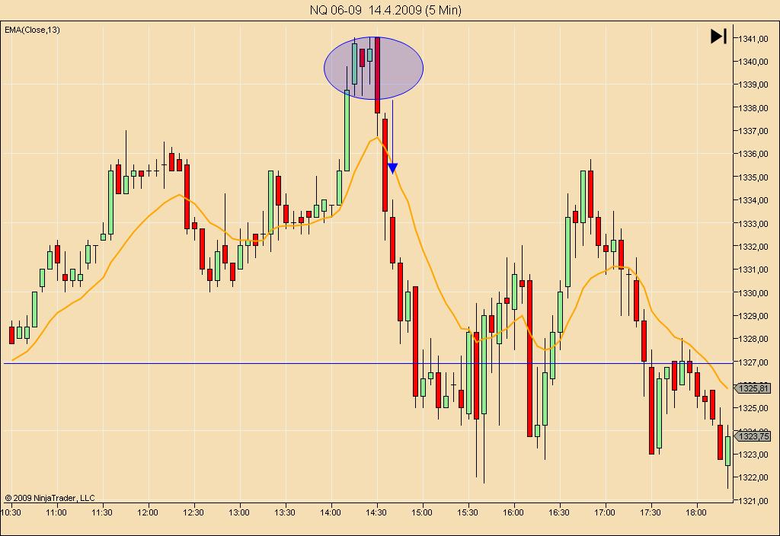This screenshot has height=536, width=780.
Task: Click the 1335,00 price axis label
Action: (x=753, y=177)
